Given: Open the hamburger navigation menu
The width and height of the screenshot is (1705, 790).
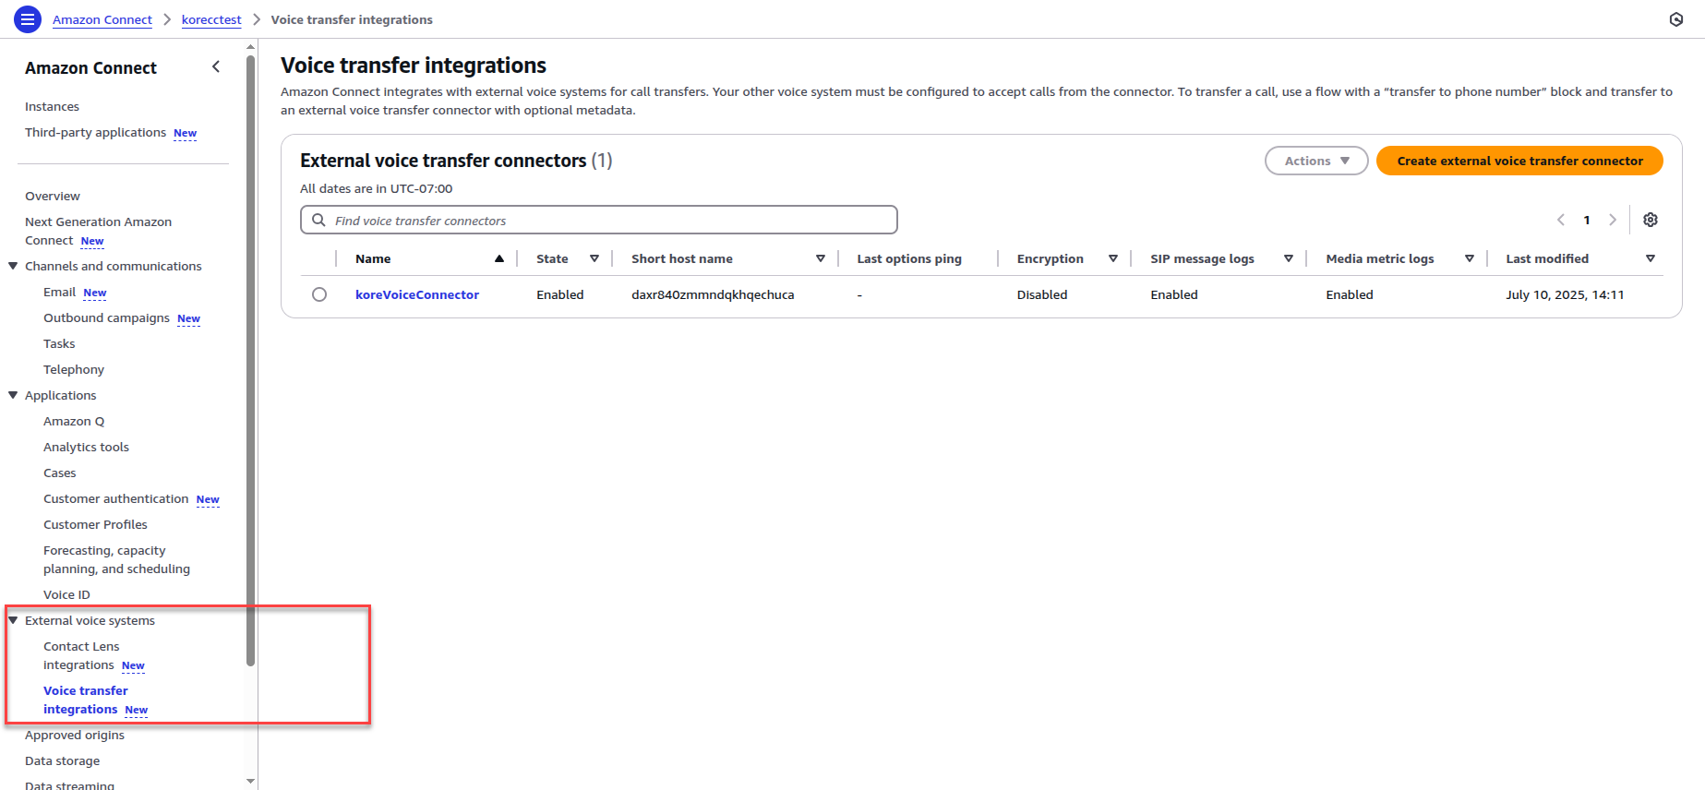Looking at the screenshot, I should coord(28,19).
